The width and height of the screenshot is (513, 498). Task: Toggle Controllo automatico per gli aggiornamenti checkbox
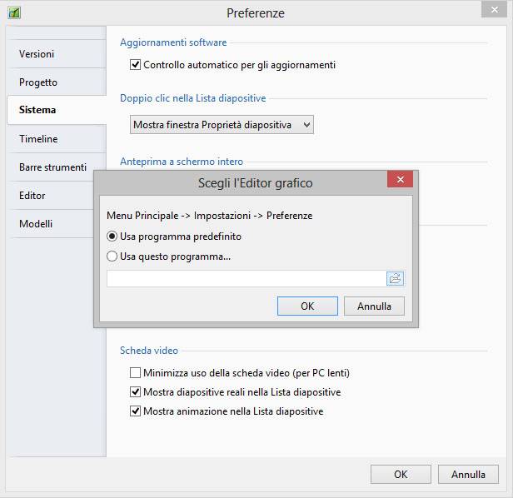pos(136,65)
